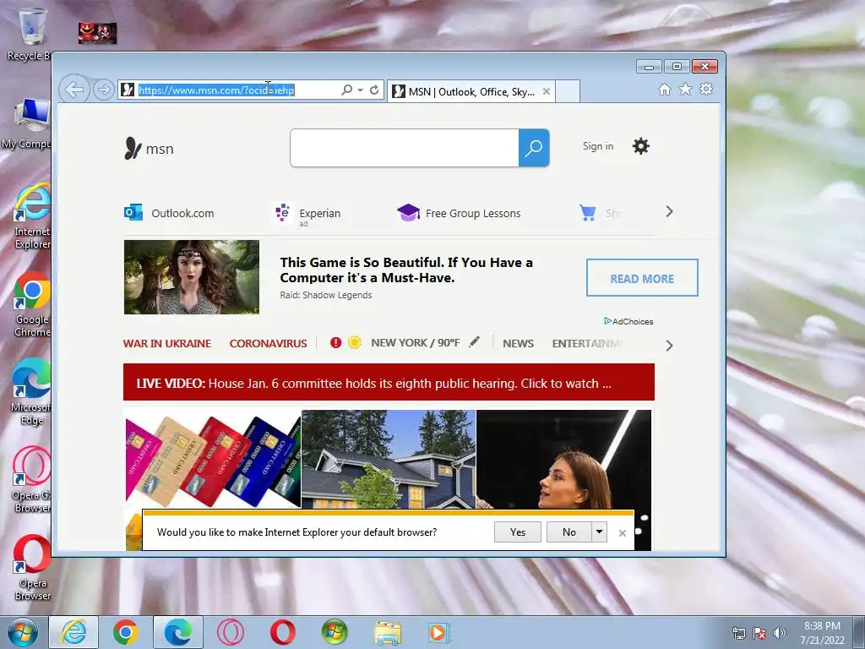Click the IE address bar URL
The width and height of the screenshot is (865, 649).
tap(217, 90)
